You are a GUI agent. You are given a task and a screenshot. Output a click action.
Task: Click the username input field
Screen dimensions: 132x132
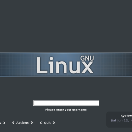click(66, 103)
